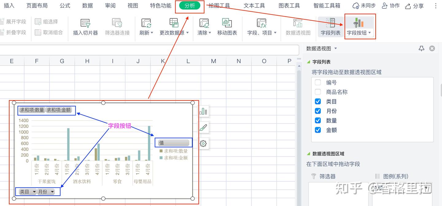Click the formula bar input field

149,50
